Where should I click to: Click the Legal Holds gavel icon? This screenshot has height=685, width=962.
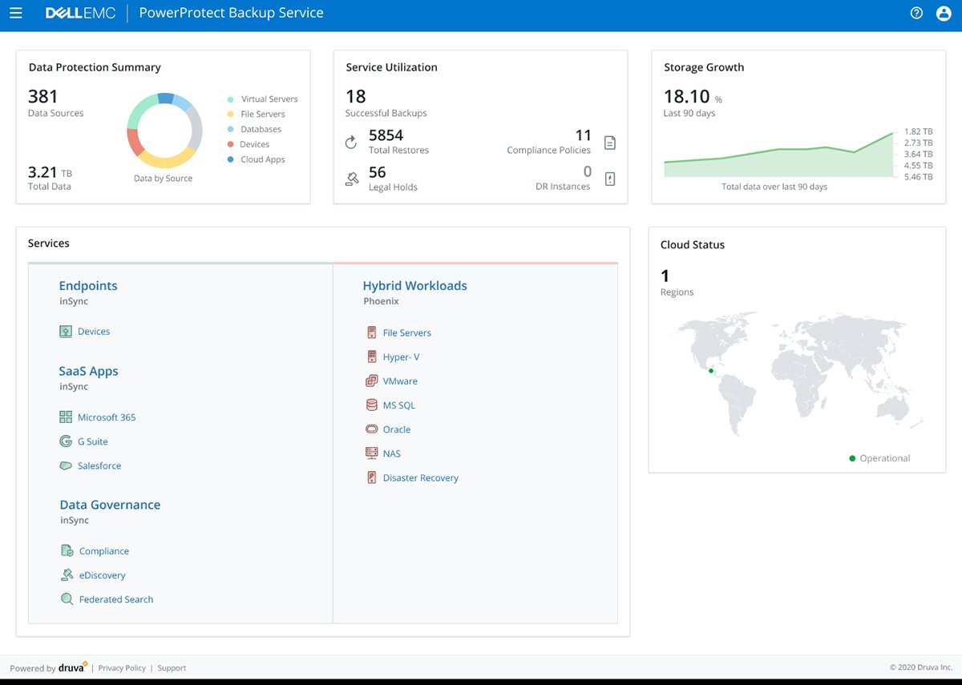[x=352, y=179]
